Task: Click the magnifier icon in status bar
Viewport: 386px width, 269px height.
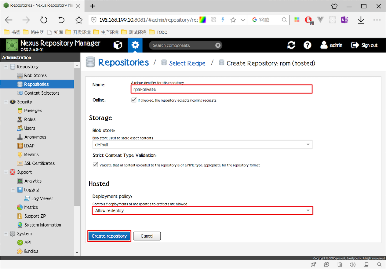Action: click(379, 264)
